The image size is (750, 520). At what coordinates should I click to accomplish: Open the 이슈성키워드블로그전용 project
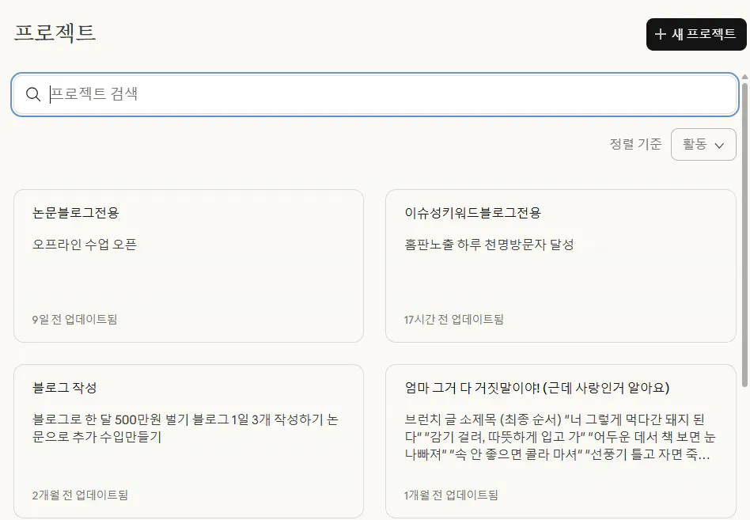560,264
